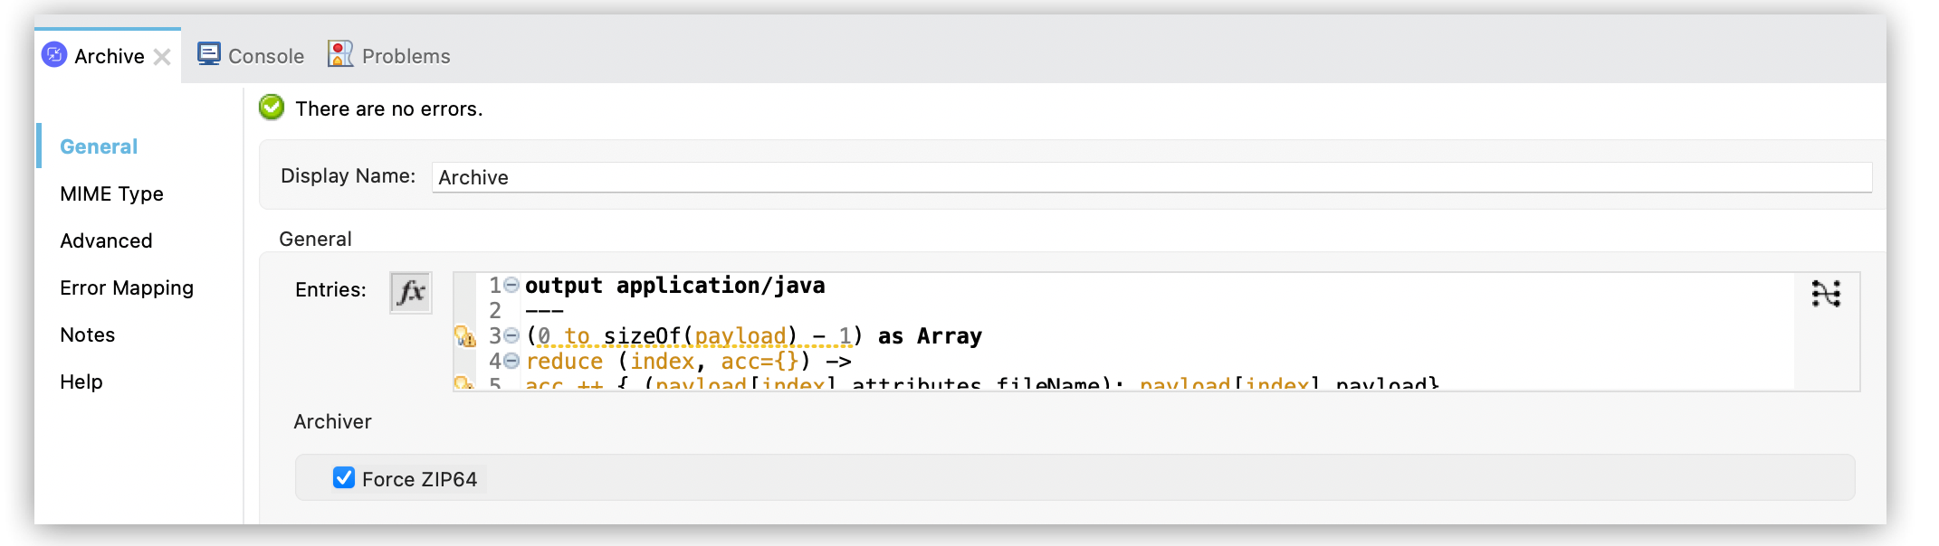Switch to the Console tab

coord(265,56)
